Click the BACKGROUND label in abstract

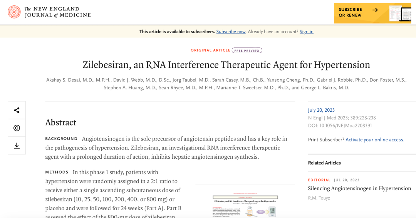61,139
